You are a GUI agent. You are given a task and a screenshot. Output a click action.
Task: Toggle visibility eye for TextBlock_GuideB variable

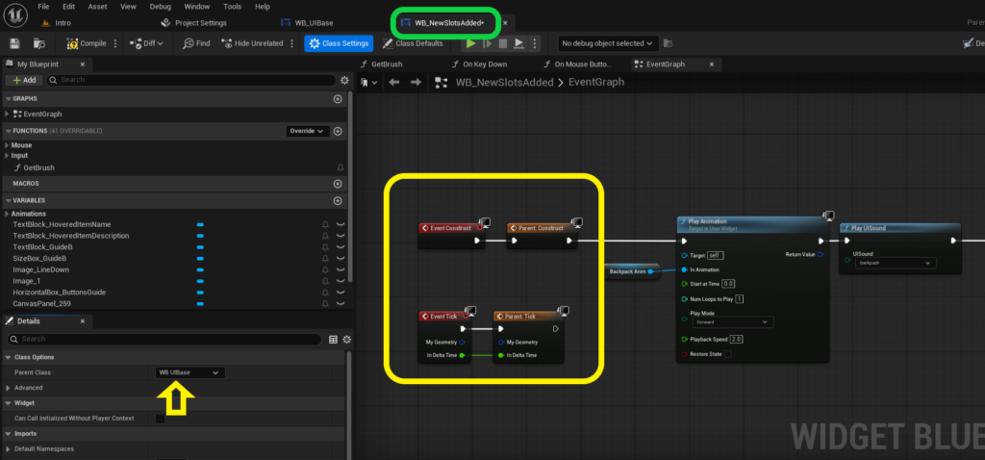click(341, 247)
